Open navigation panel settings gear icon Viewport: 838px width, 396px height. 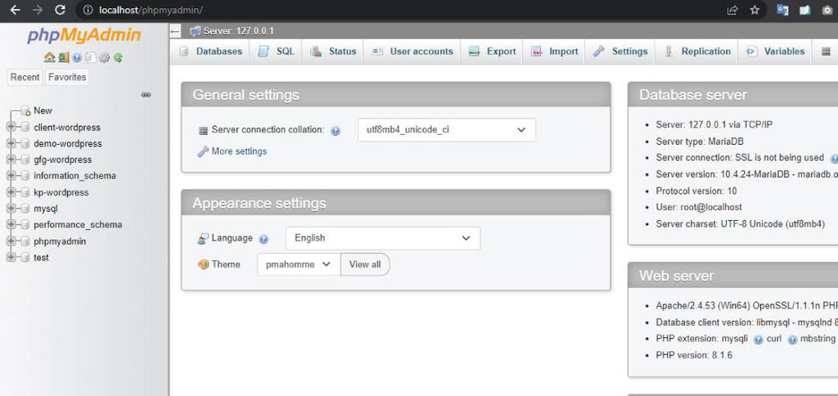point(105,58)
